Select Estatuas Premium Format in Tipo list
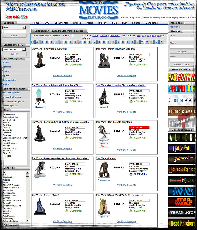The height and width of the screenshot is (230, 197). pos(15,138)
